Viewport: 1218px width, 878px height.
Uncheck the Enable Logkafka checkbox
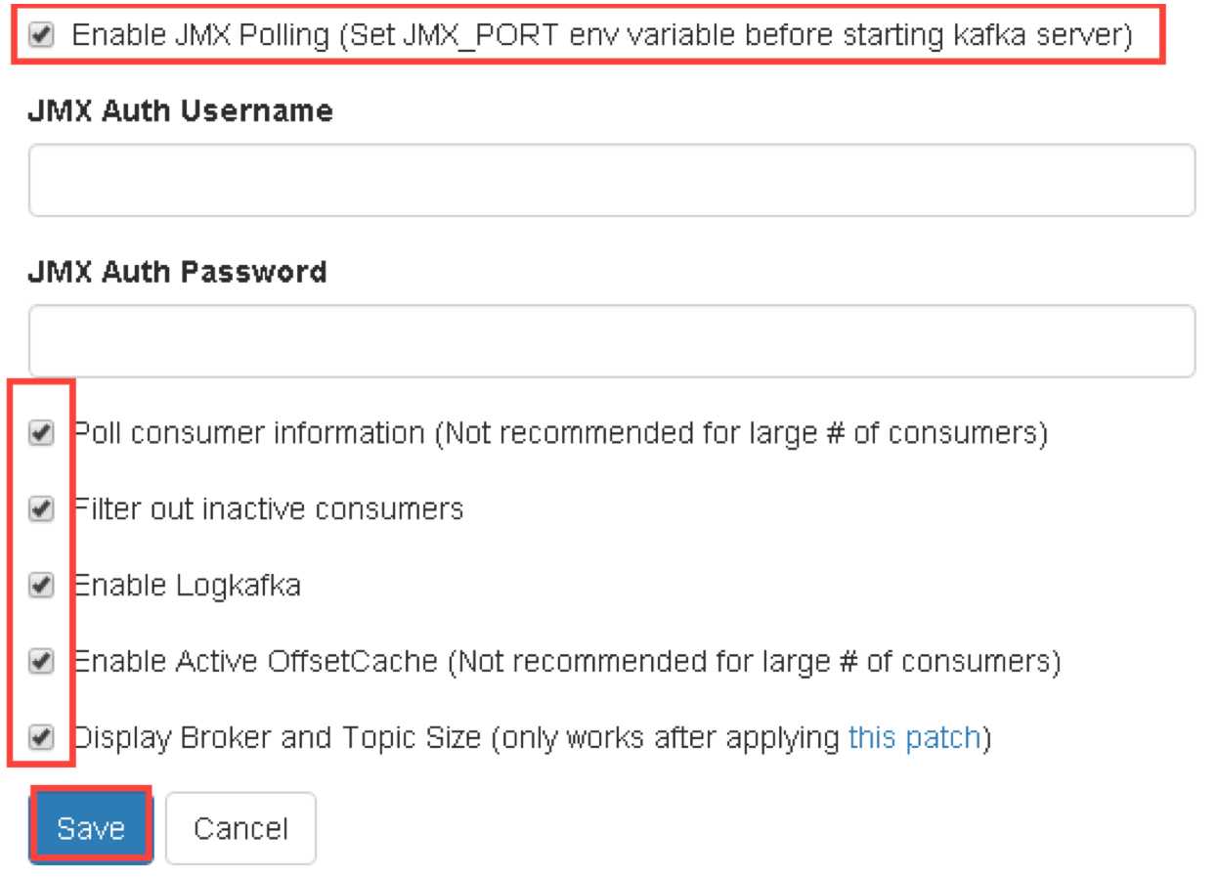41,586
